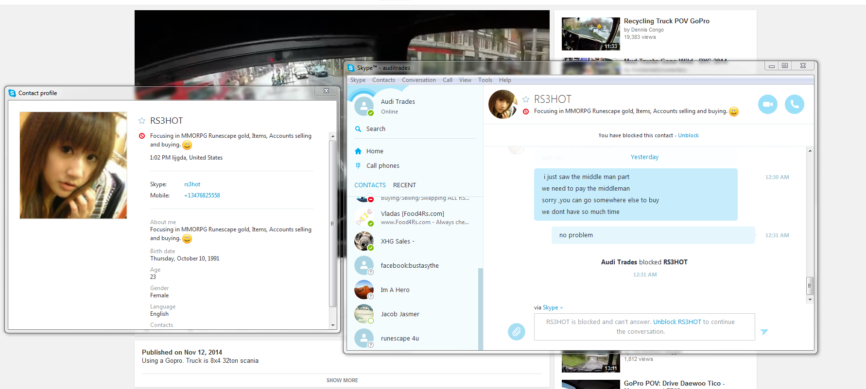The width and height of the screenshot is (866, 389).
Task: Click the contacts list scrollbar thumb
Action: (x=481, y=308)
